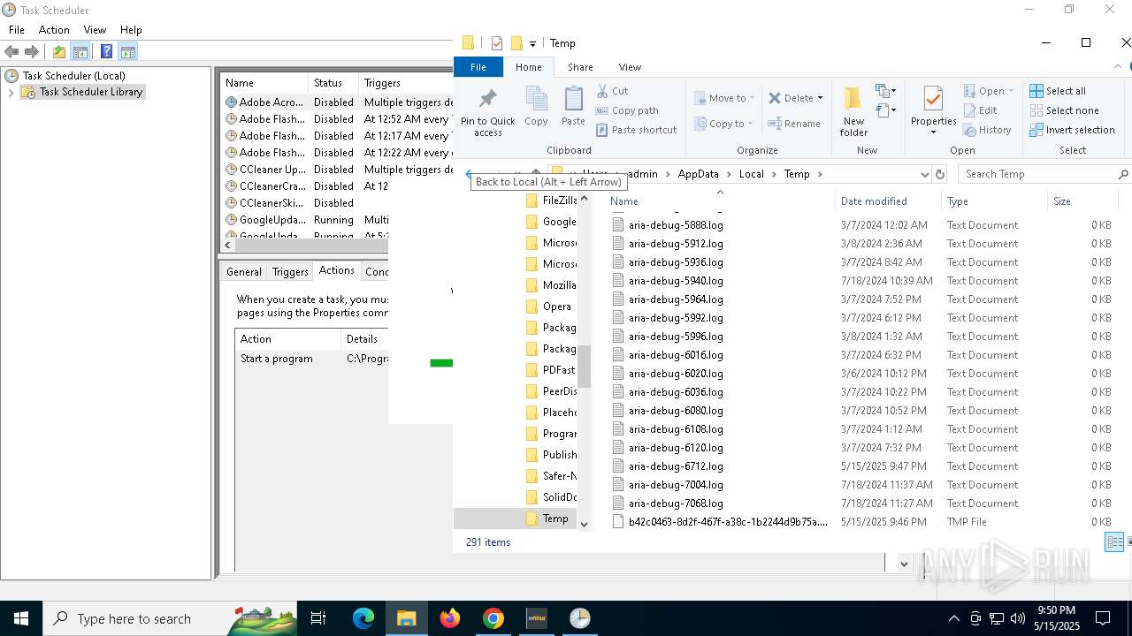
Task: Open Google Chrome from taskbar
Action: click(x=493, y=618)
